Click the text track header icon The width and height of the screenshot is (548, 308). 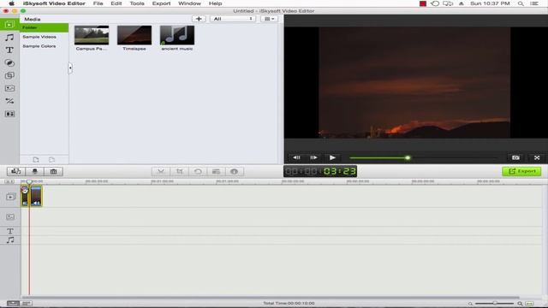click(x=10, y=231)
